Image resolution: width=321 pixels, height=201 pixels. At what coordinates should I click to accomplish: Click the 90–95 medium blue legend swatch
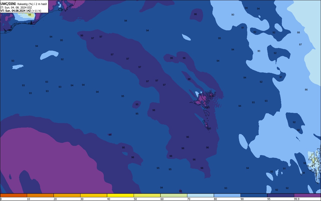tap(254, 195)
